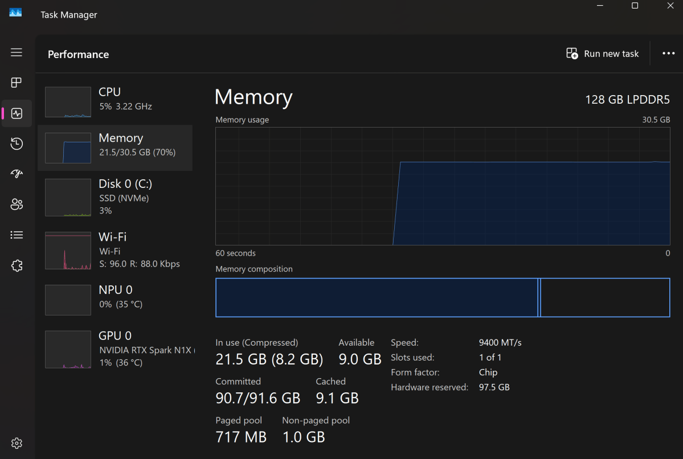Viewport: 683px width, 459px height.
Task: Click the In use value 21.5 GB (8.2 GB)
Action: (269, 359)
